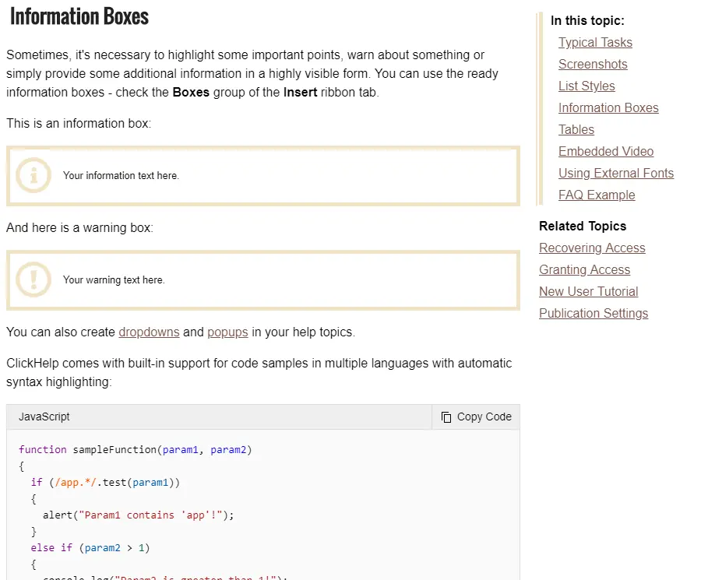Click the information box circle icon

33,175
